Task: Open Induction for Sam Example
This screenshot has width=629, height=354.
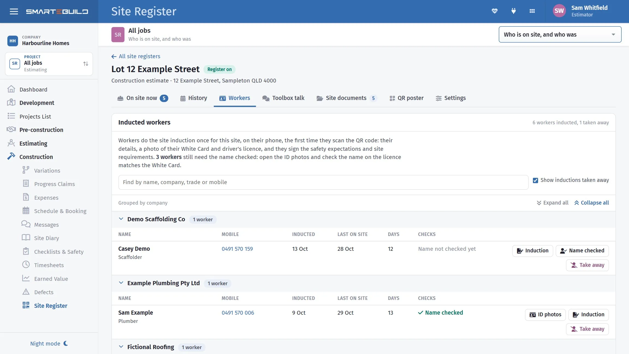Action: tap(588, 315)
